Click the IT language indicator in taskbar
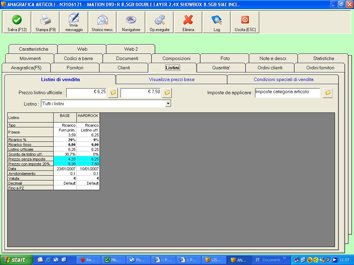The height and width of the screenshot is (265, 354). (x=258, y=260)
